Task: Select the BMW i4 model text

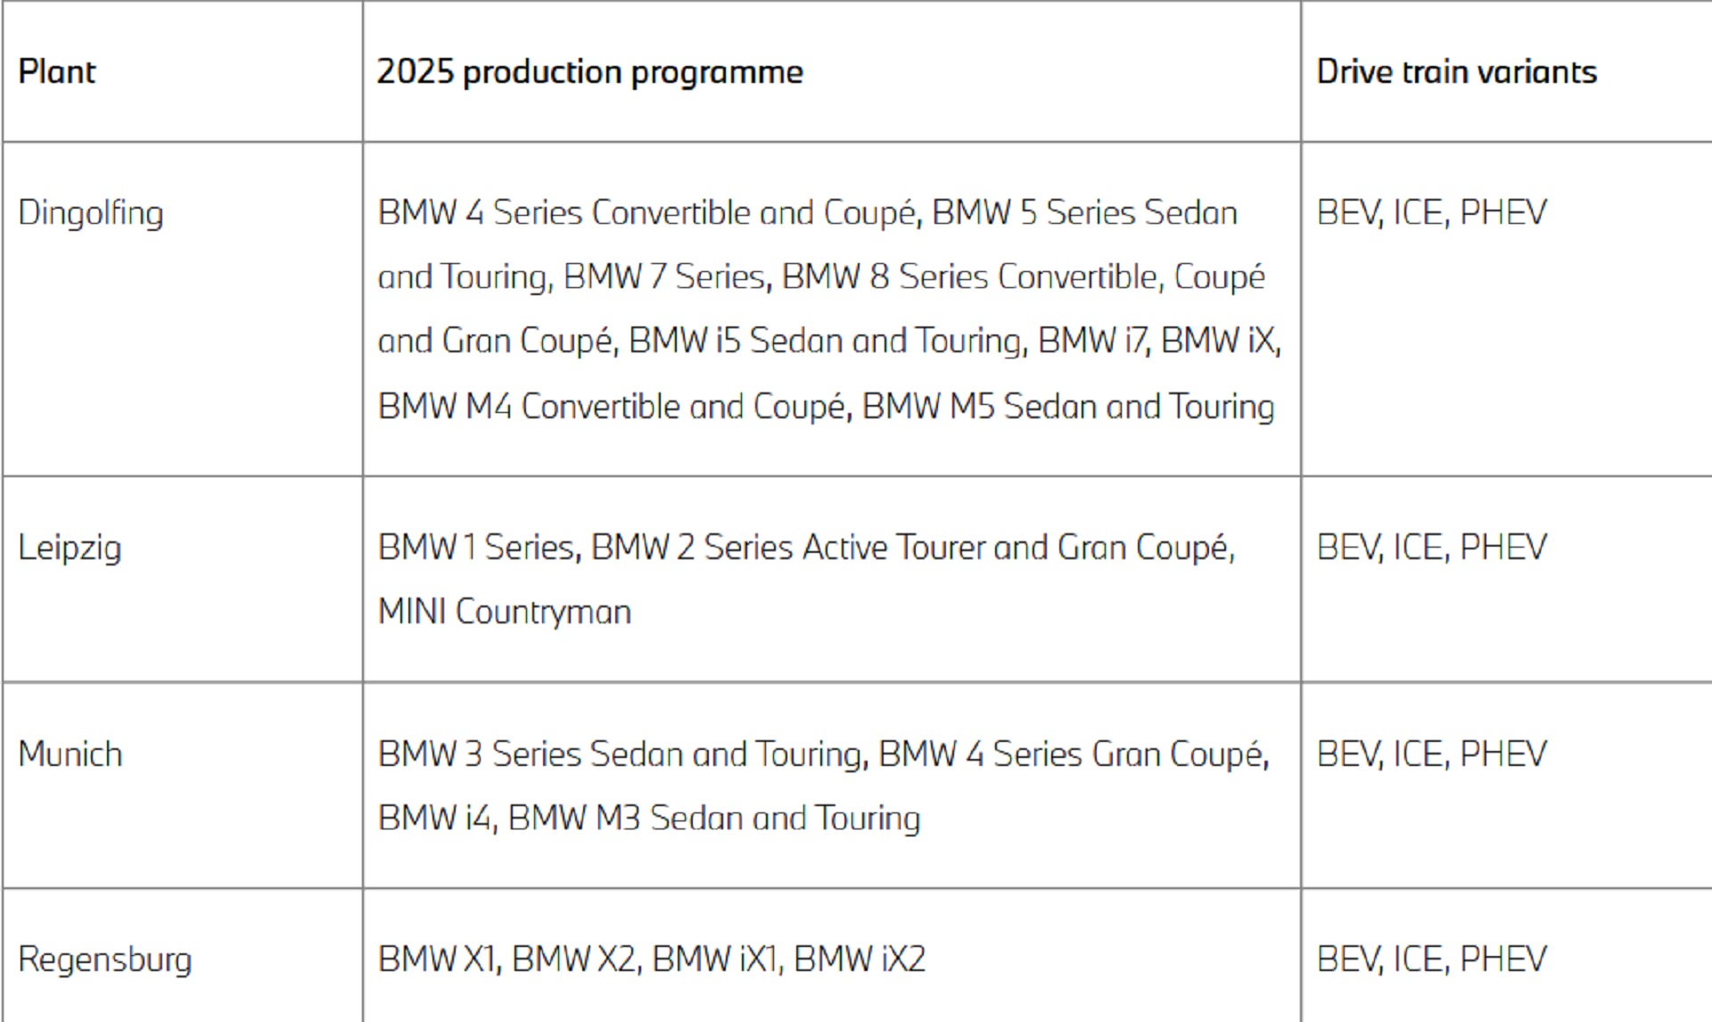Action: coord(434,819)
